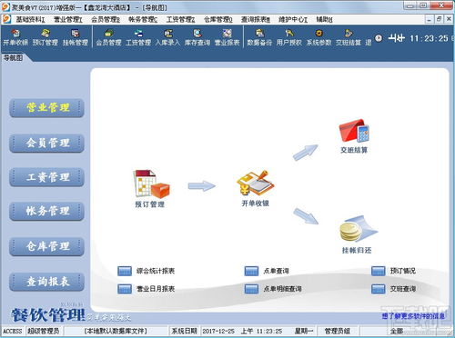
Task: Open the 开单收银 toolbar icon
Action: click(15, 37)
